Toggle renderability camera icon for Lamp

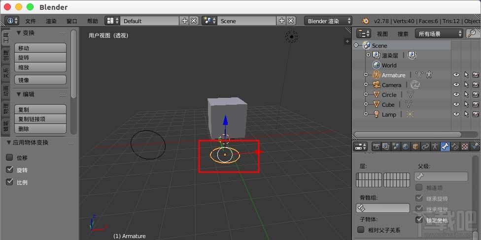[x=476, y=114]
